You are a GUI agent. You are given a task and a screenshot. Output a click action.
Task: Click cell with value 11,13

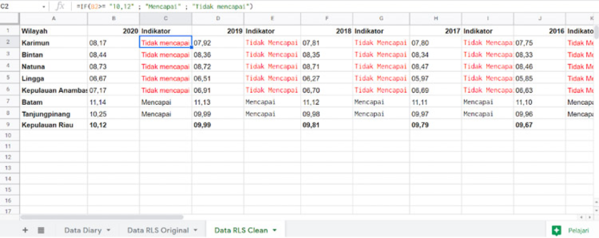(x=218, y=102)
